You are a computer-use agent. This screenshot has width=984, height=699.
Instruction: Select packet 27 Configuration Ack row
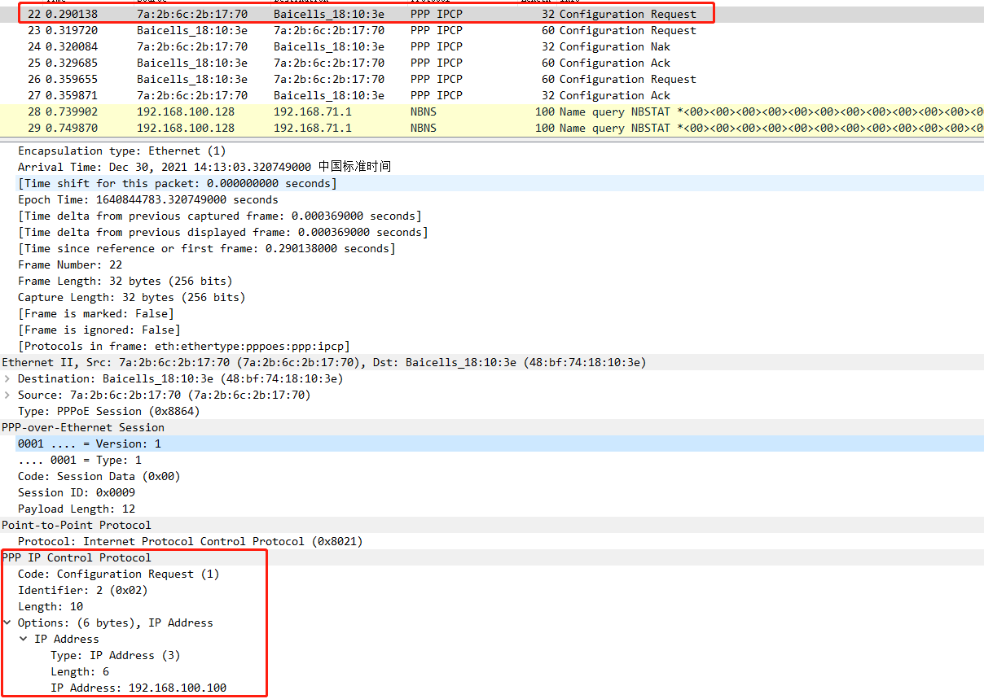492,95
